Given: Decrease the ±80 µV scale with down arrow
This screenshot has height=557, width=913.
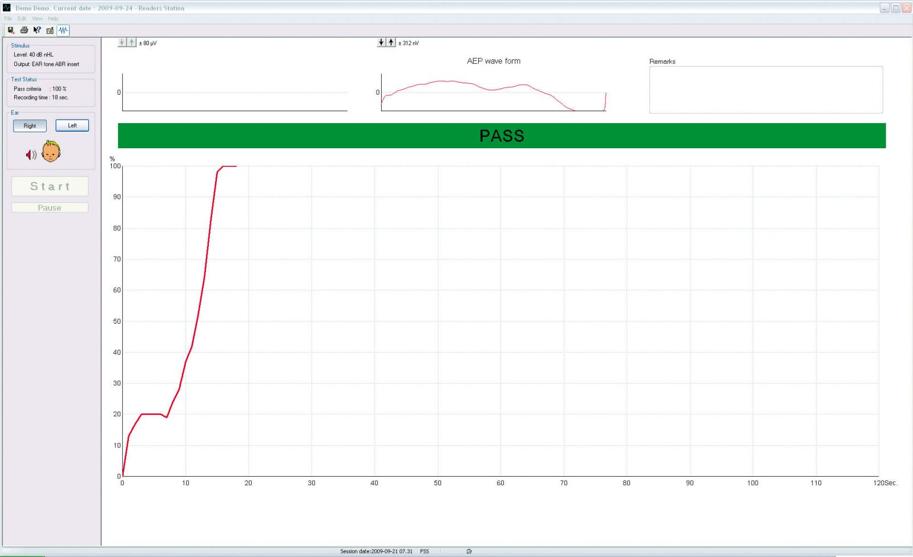Looking at the screenshot, I should tap(122, 42).
